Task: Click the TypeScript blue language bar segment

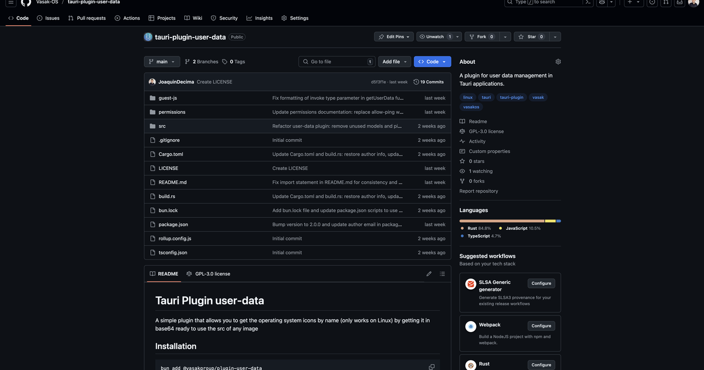Action: tap(559, 221)
